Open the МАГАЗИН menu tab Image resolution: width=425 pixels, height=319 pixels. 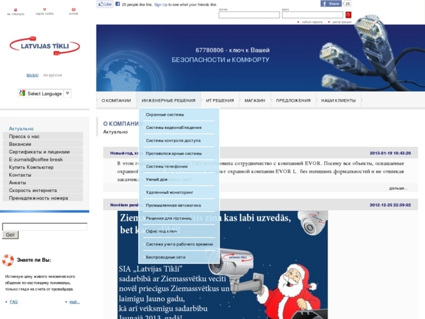255,100
